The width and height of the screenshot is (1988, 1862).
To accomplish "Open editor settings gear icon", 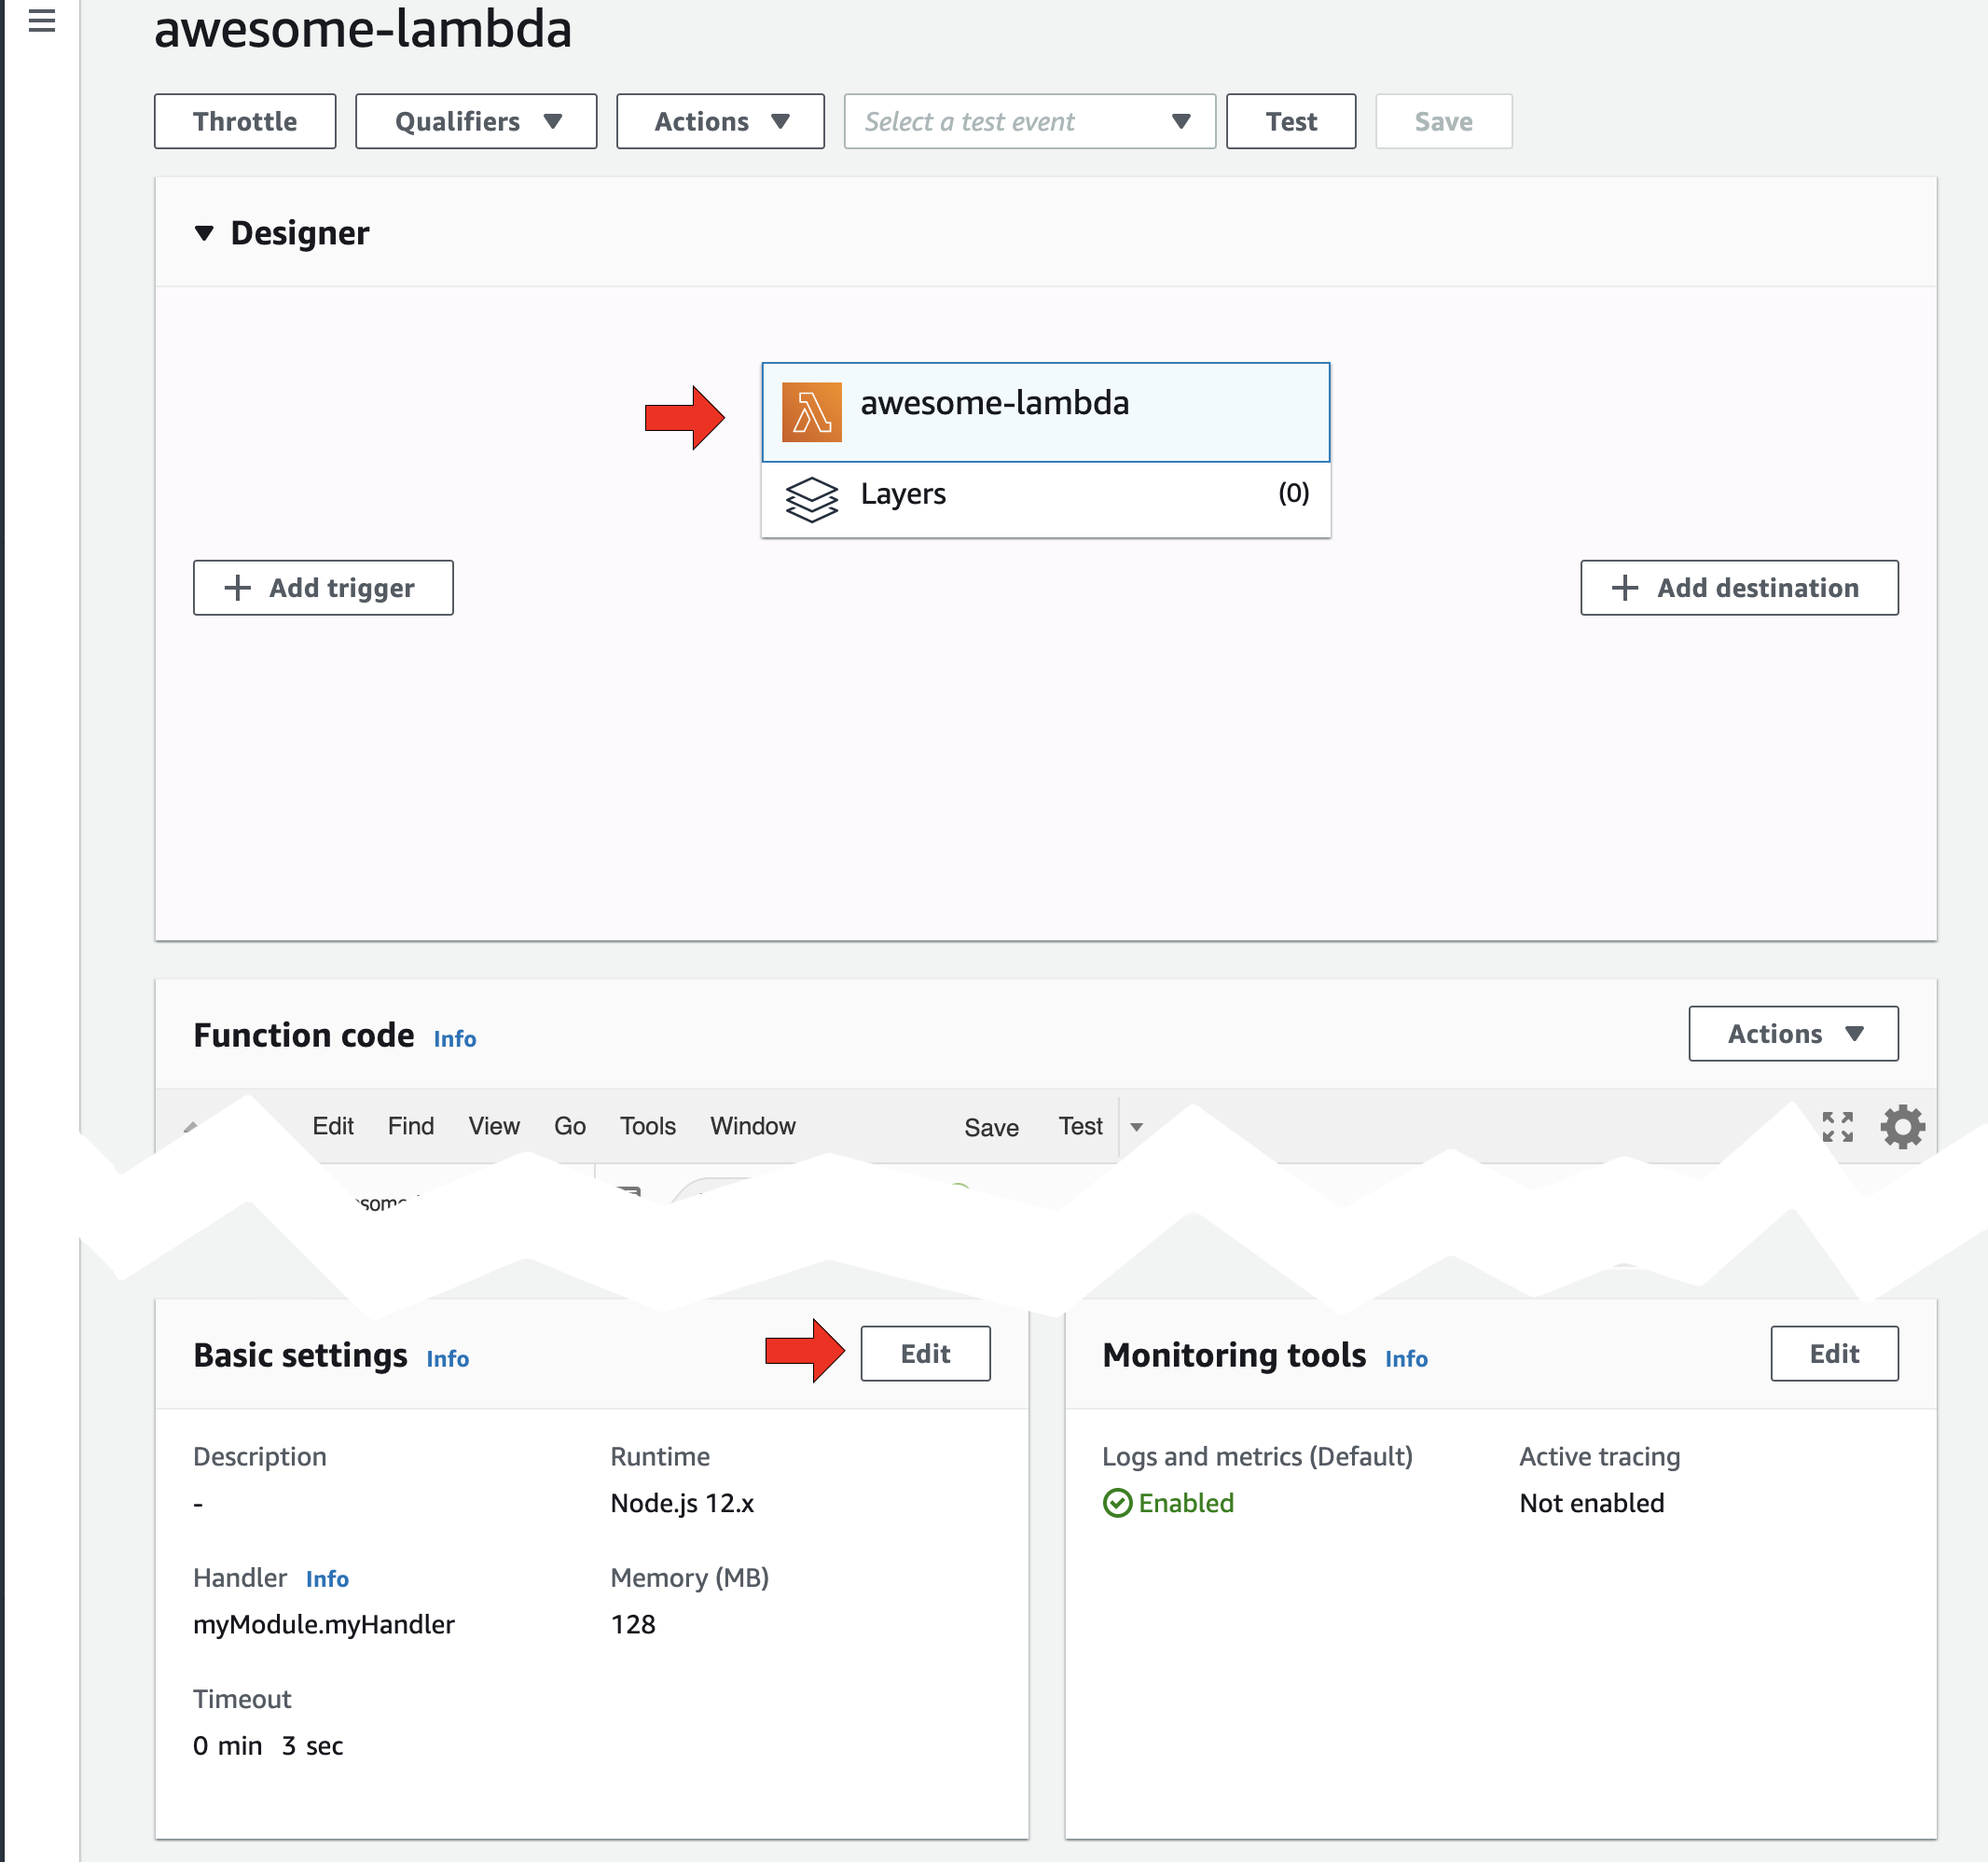I will tap(1901, 1127).
